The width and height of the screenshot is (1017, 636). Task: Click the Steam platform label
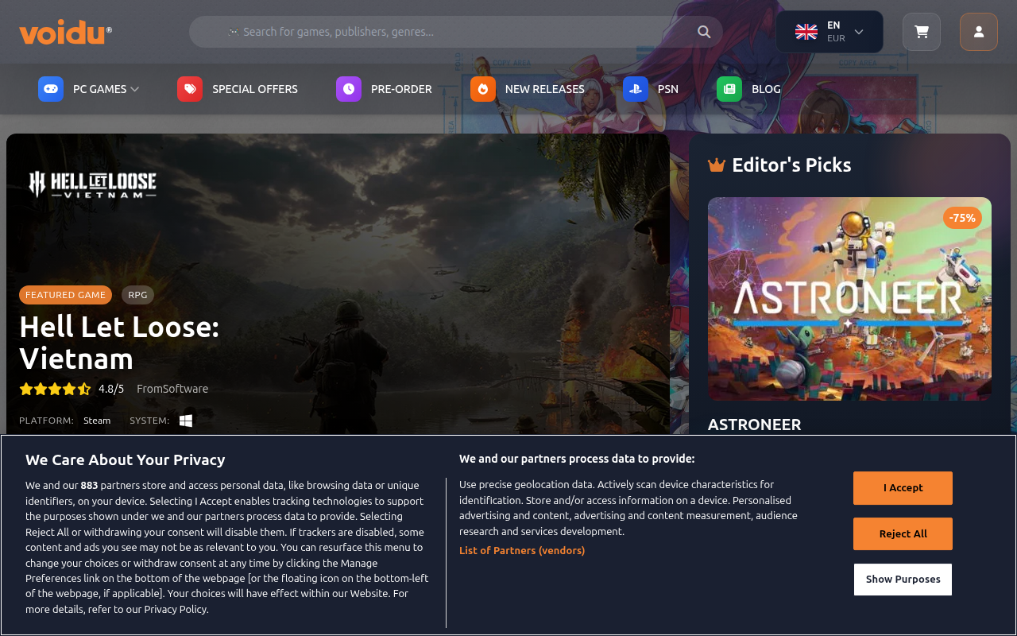[97, 421]
